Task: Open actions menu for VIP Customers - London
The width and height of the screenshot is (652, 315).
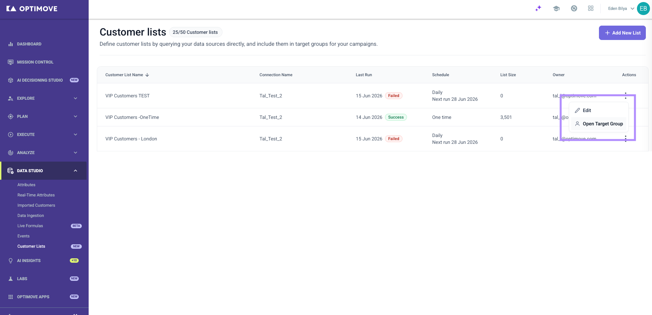Action: coord(626,138)
